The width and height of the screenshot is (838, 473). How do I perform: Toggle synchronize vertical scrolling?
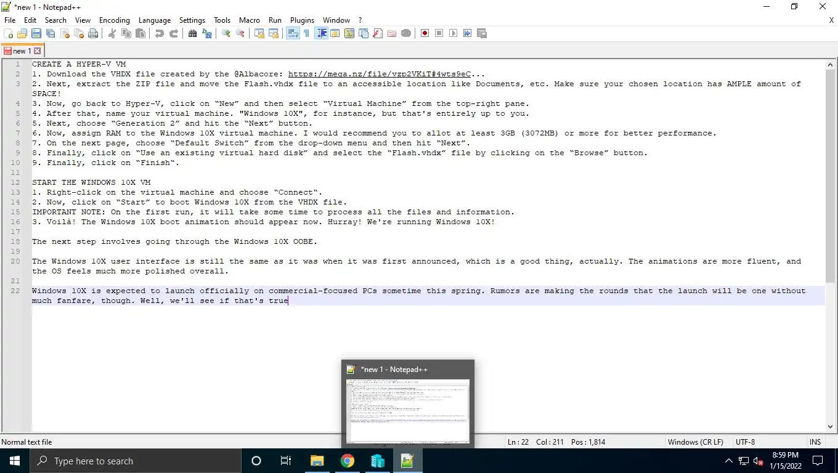click(259, 33)
